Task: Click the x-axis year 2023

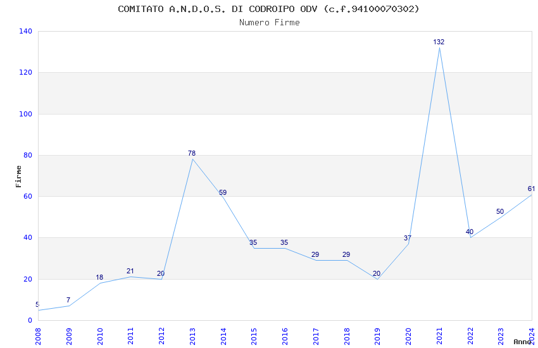Action: [501, 336]
